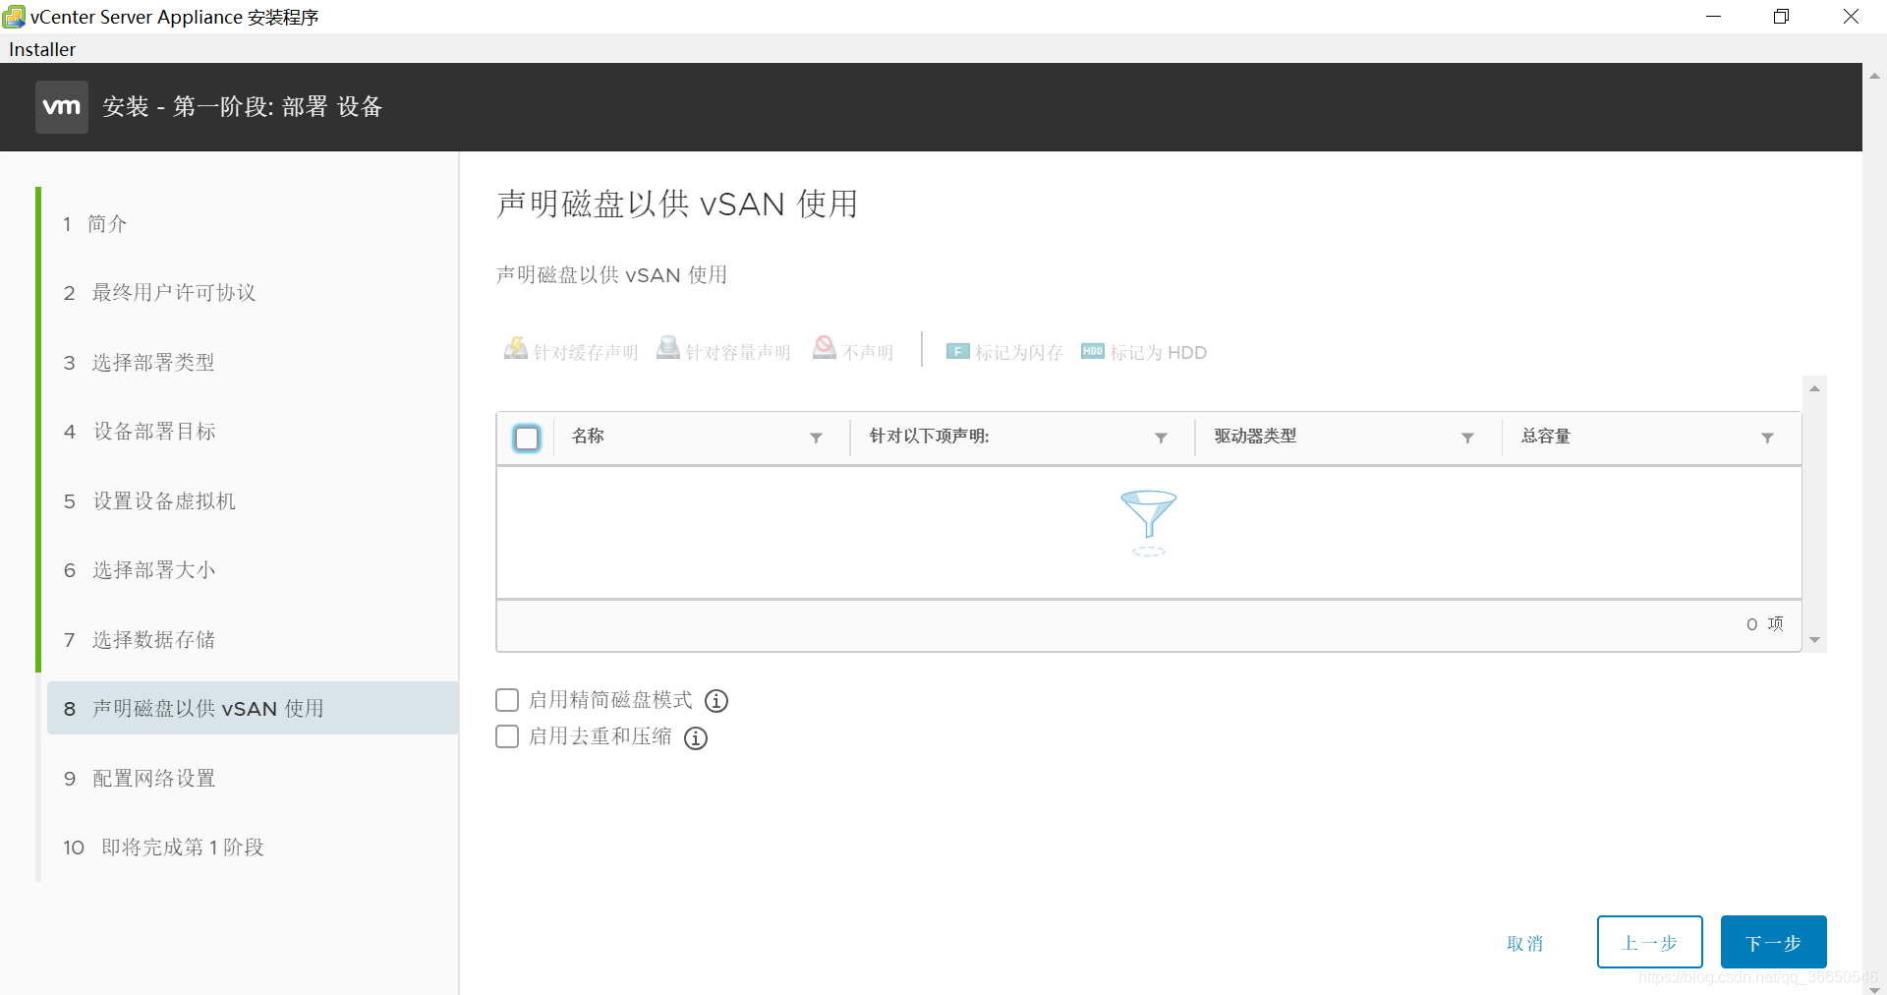Click the window scrollbar up arrow at top right

click(1874, 76)
